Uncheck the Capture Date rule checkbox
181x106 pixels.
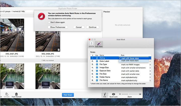pos(97,71)
